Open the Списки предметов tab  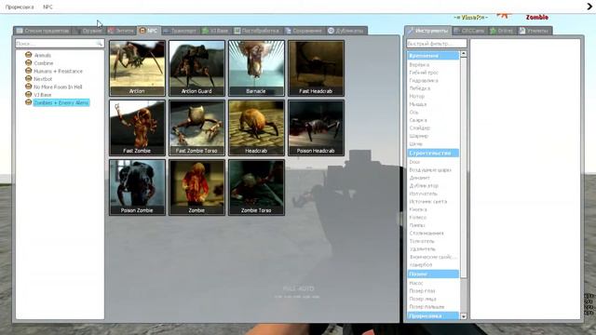pyautogui.click(x=43, y=31)
